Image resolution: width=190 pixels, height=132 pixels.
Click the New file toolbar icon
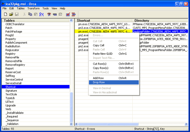click(6, 14)
